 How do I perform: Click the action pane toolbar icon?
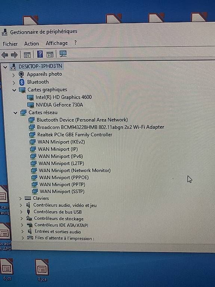(50, 54)
